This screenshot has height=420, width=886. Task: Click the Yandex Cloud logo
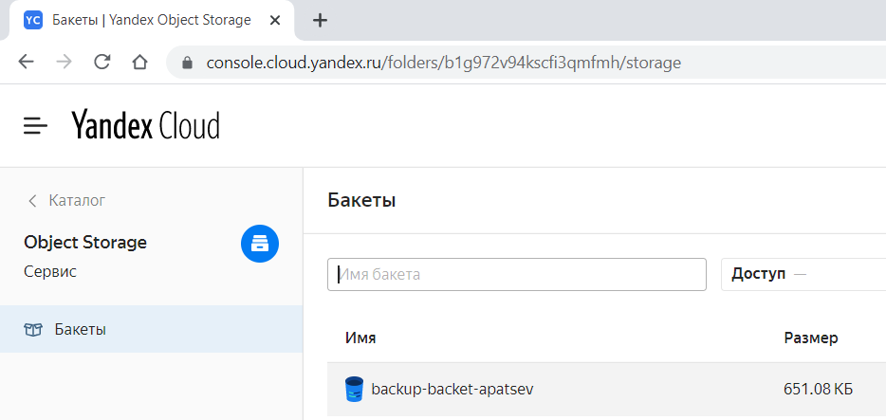coord(145,125)
